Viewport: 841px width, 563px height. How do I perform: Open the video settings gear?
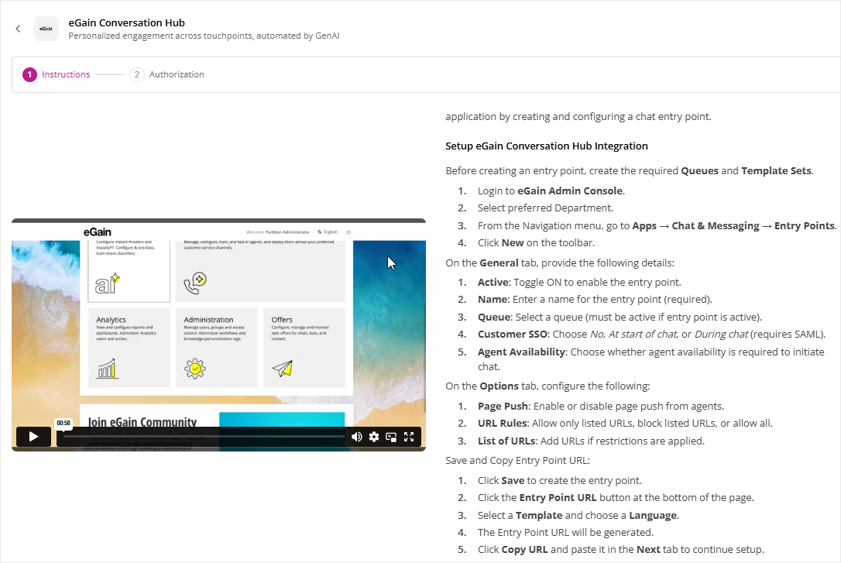pos(374,437)
